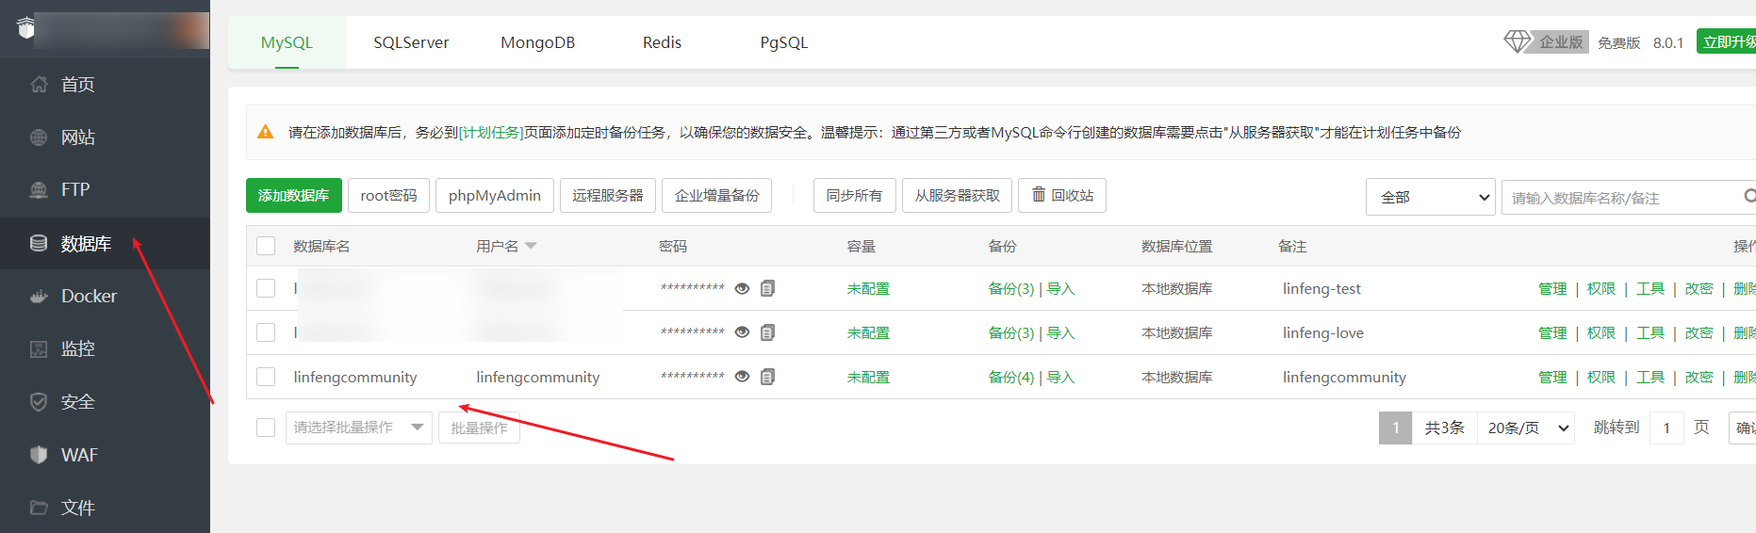Click the warning triangle icon in notice
Image resolution: width=1756 pixels, height=533 pixels.
pos(266,132)
